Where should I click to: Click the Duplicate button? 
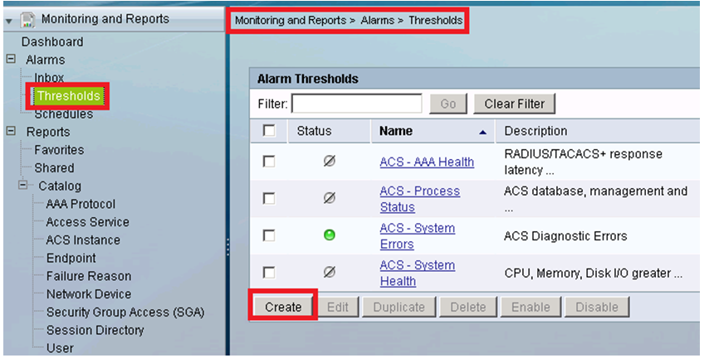(399, 307)
